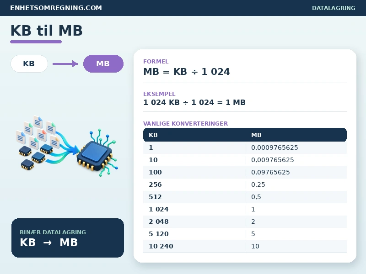Click the KB cell with value 100
The image size is (366, 274).
pyautogui.click(x=155, y=172)
